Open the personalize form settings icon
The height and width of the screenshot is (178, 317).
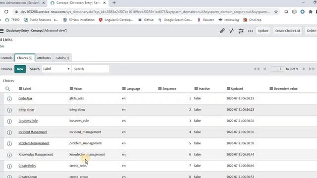241,31
